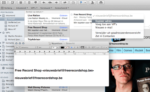The height and width of the screenshot is (92, 150).
Task: Hide the mailbox list with Verberg
Action: (6, 8)
